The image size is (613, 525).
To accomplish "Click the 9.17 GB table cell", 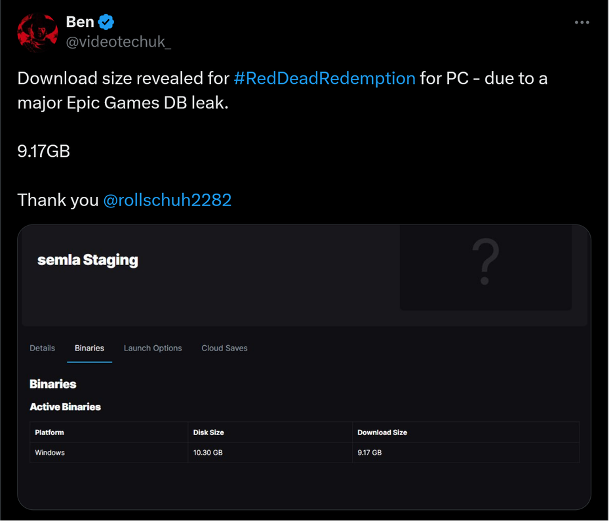I will point(369,452).
